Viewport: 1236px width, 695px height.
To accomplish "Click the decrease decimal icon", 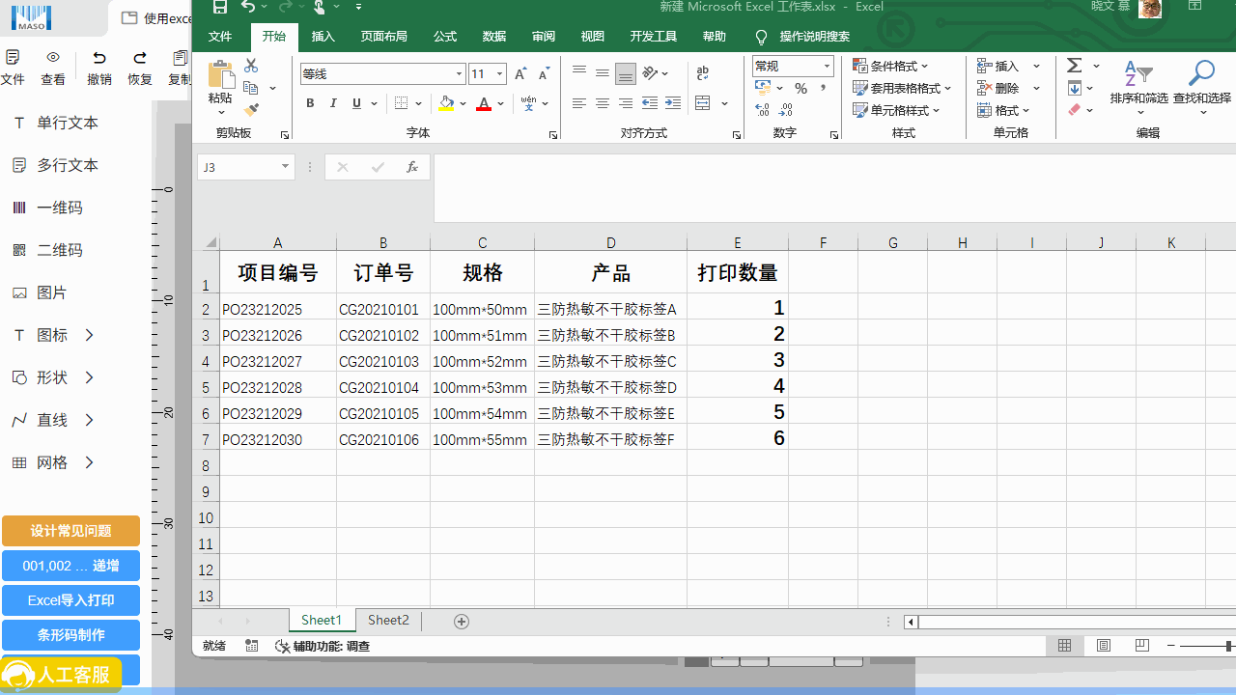I will (786, 110).
